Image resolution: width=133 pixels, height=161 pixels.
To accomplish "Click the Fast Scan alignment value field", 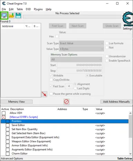I will point(69,86).
